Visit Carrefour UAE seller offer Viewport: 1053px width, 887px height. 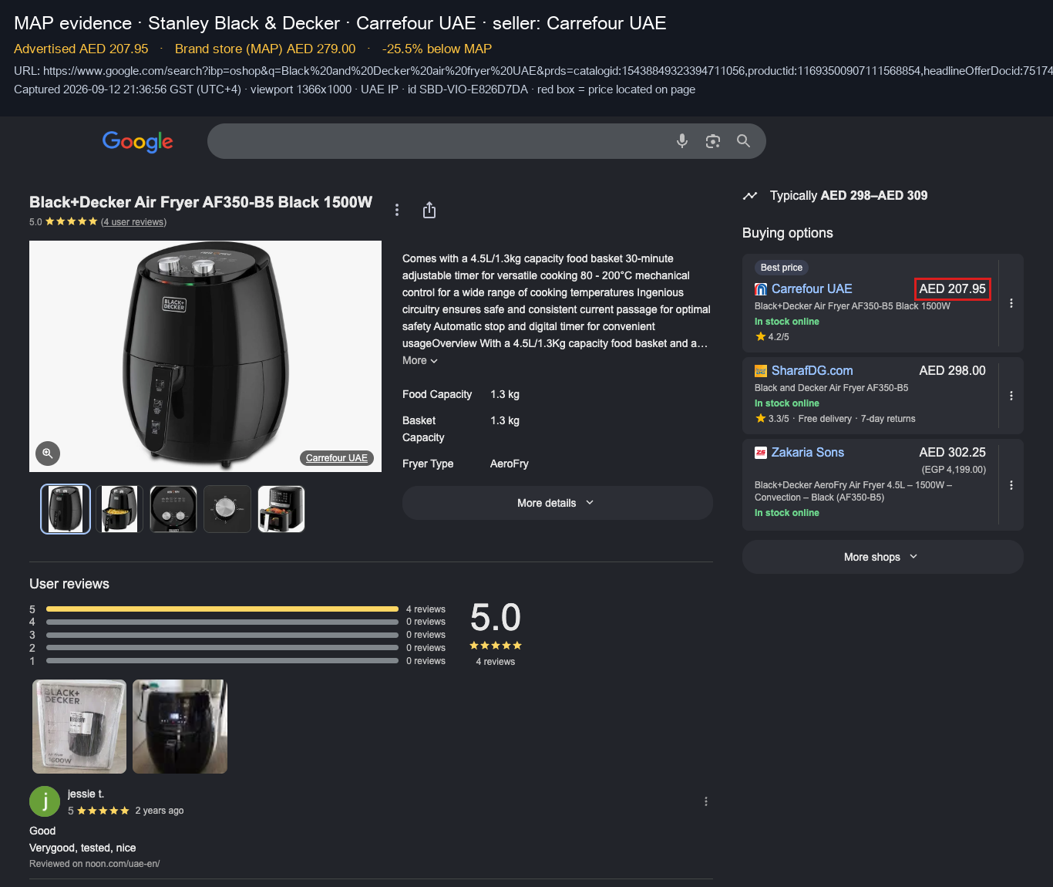point(812,288)
